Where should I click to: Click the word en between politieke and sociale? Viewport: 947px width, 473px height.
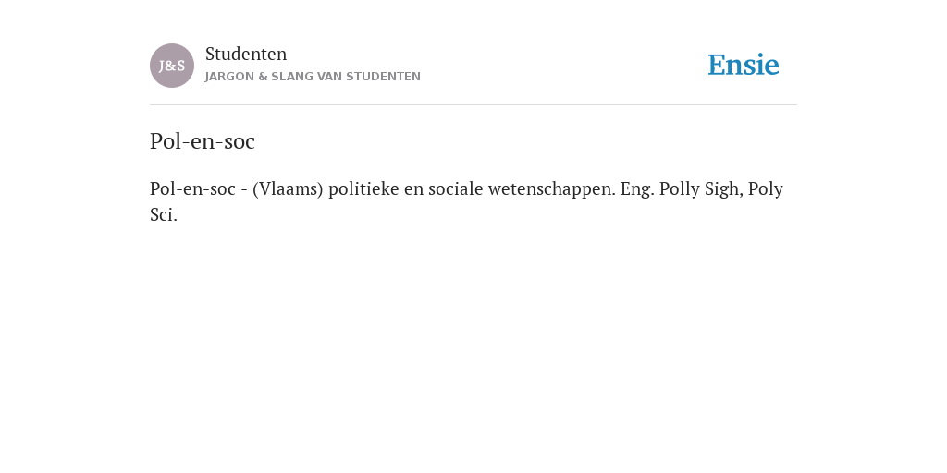point(413,189)
